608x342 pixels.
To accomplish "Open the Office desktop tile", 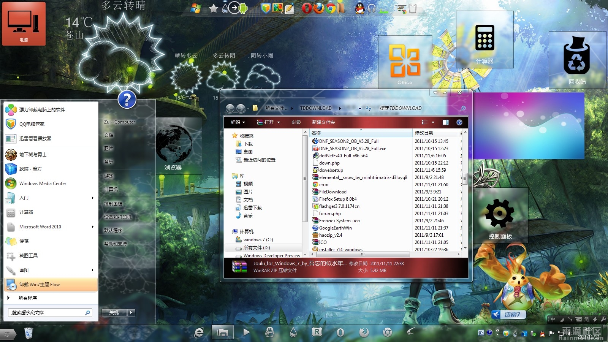I will 405,62.
